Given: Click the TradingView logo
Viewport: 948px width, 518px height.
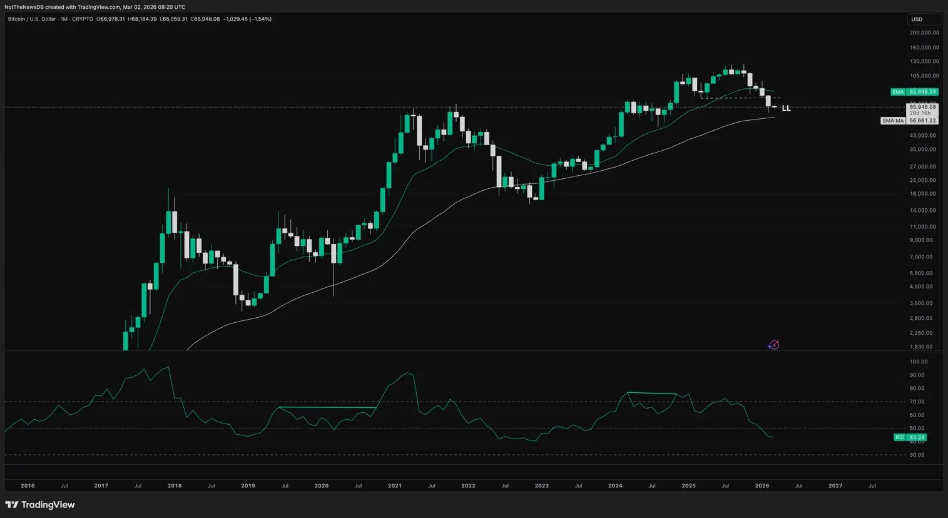Looking at the screenshot, I should pyautogui.click(x=40, y=505).
